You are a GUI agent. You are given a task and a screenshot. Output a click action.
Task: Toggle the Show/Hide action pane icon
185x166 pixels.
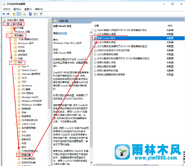tap(35, 14)
